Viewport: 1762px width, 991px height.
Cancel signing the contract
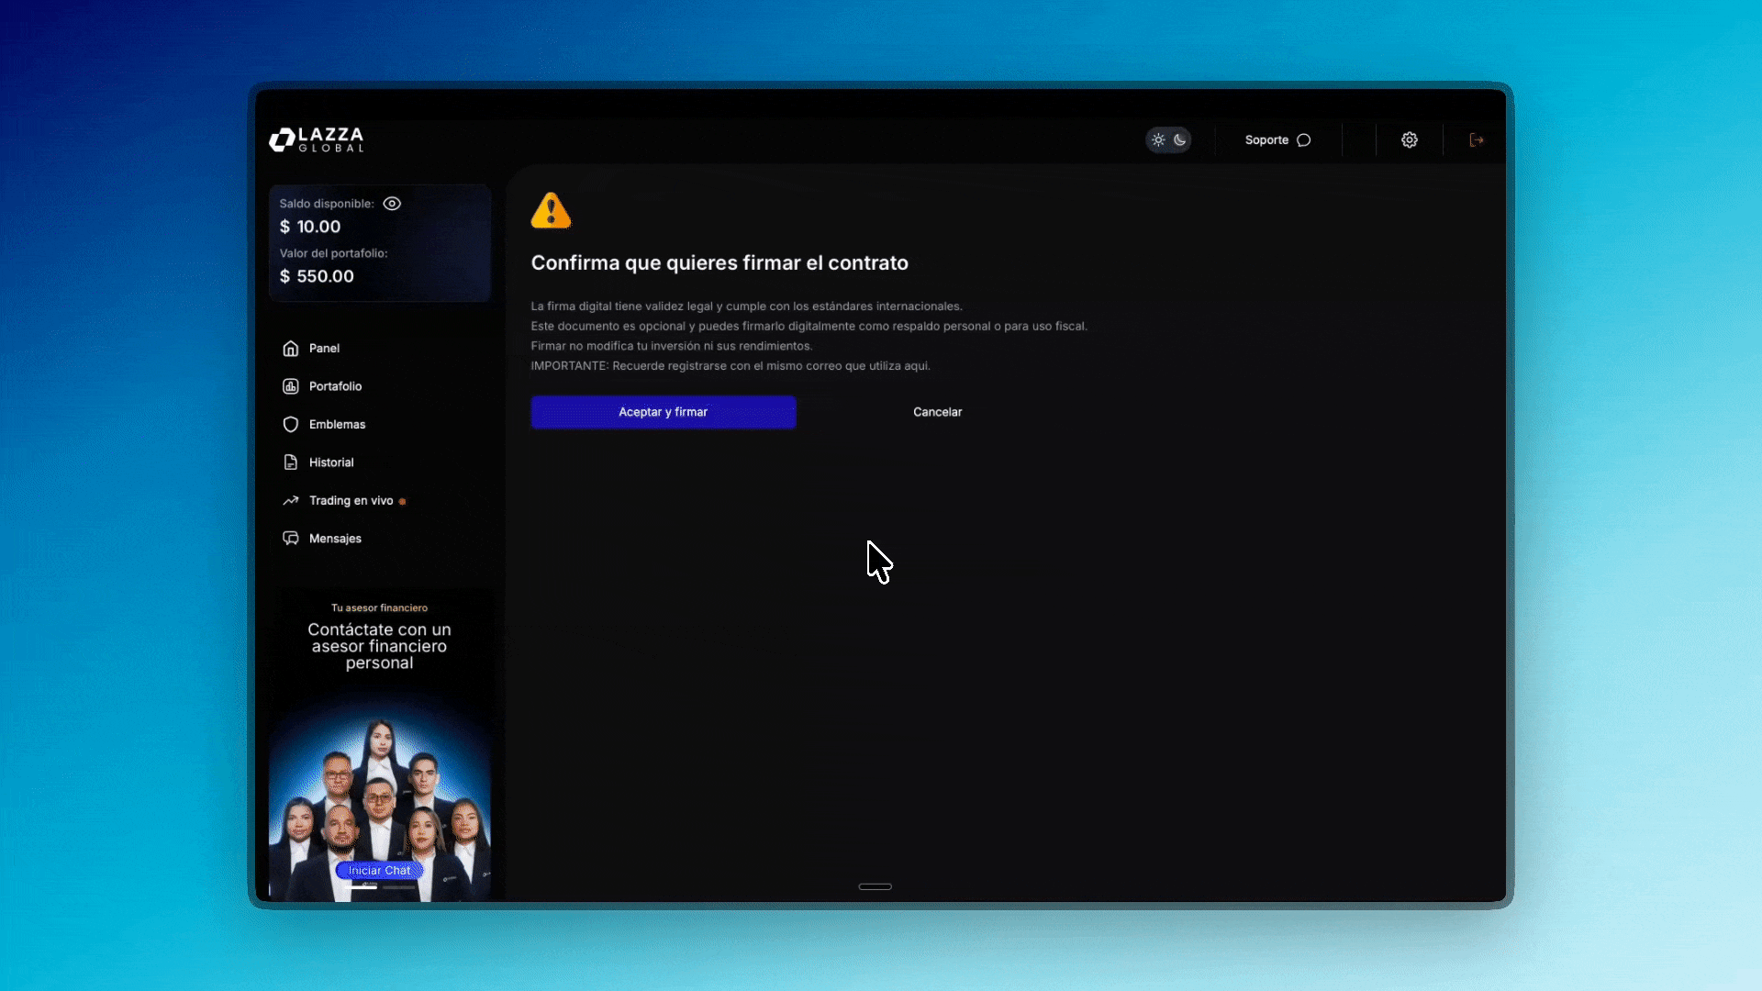coord(937,412)
